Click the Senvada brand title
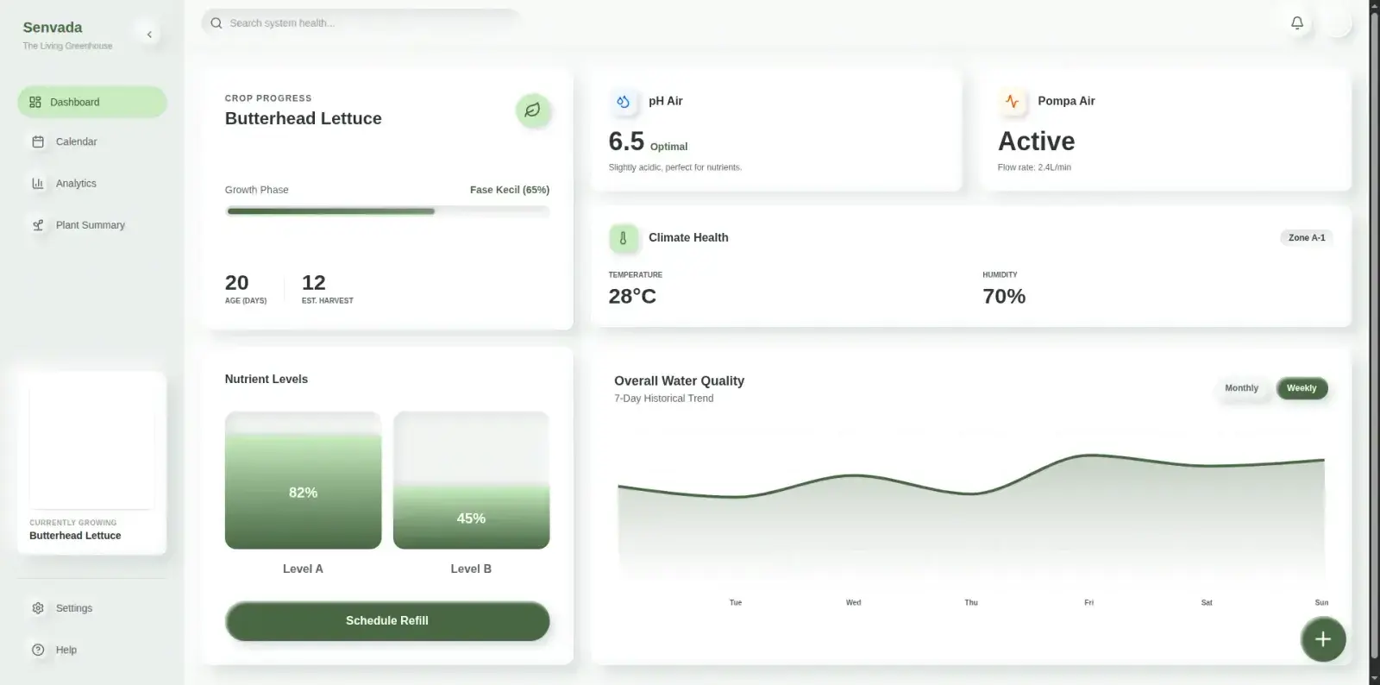Viewport: 1380px width, 685px height. (53, 28)
